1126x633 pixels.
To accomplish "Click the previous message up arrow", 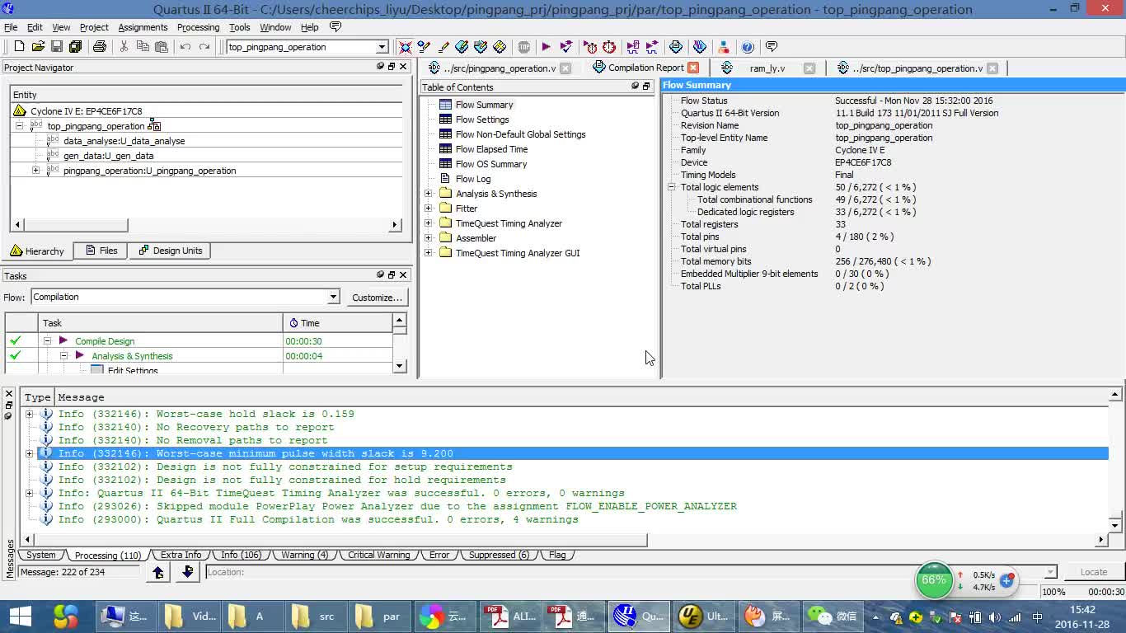I will 158,572.
